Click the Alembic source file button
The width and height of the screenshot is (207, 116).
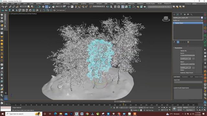185,59
